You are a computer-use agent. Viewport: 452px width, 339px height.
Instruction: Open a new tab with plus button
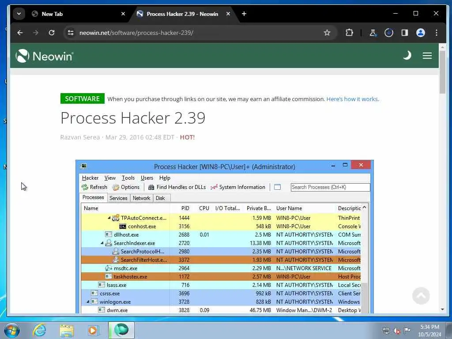pos(244,14)
